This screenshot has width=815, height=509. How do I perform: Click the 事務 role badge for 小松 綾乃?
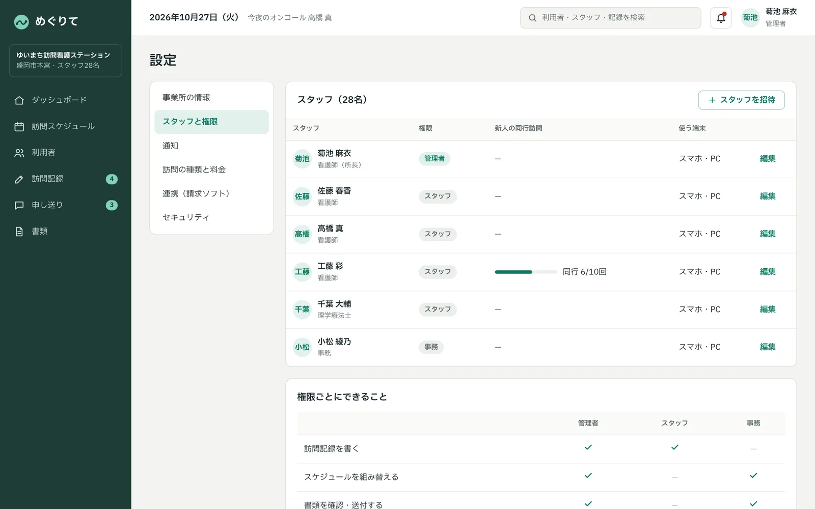(431, 347)
